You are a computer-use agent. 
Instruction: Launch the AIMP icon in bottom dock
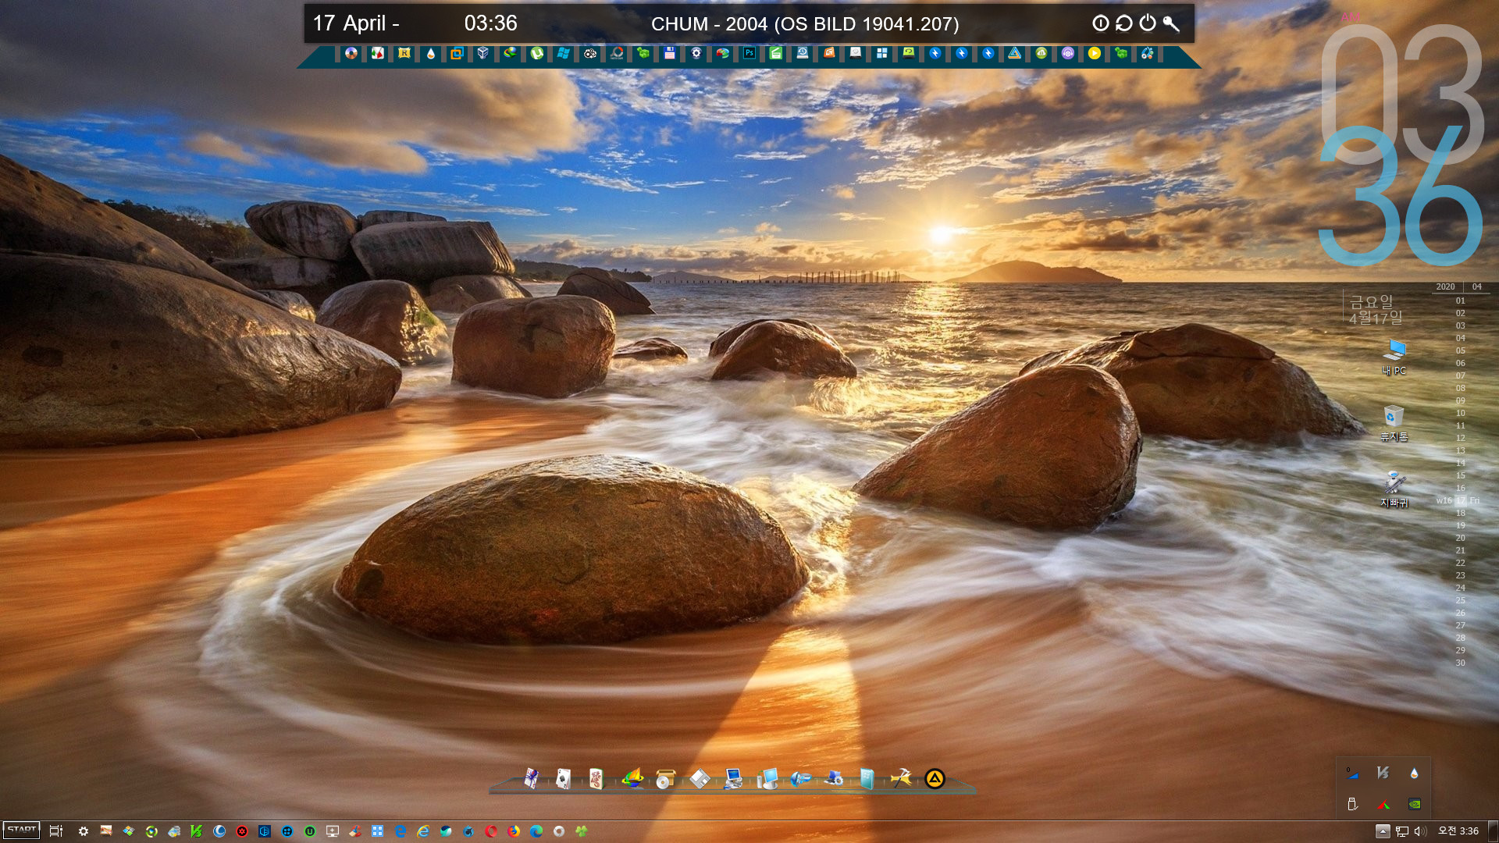pos(935,778)
